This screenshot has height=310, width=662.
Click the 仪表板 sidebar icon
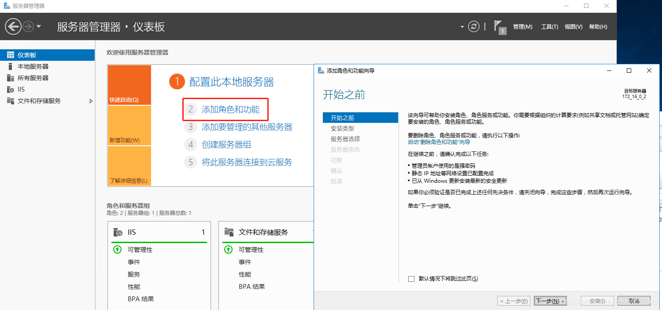(x=11, y=55)
